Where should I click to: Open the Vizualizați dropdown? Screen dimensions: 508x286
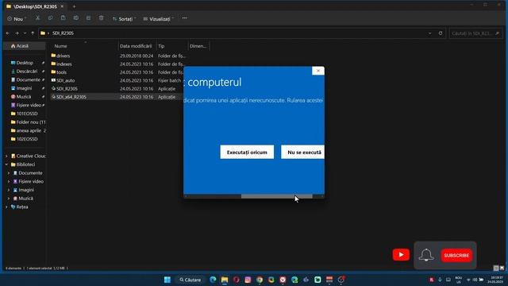pyautogui.click(x=159, y=19)
